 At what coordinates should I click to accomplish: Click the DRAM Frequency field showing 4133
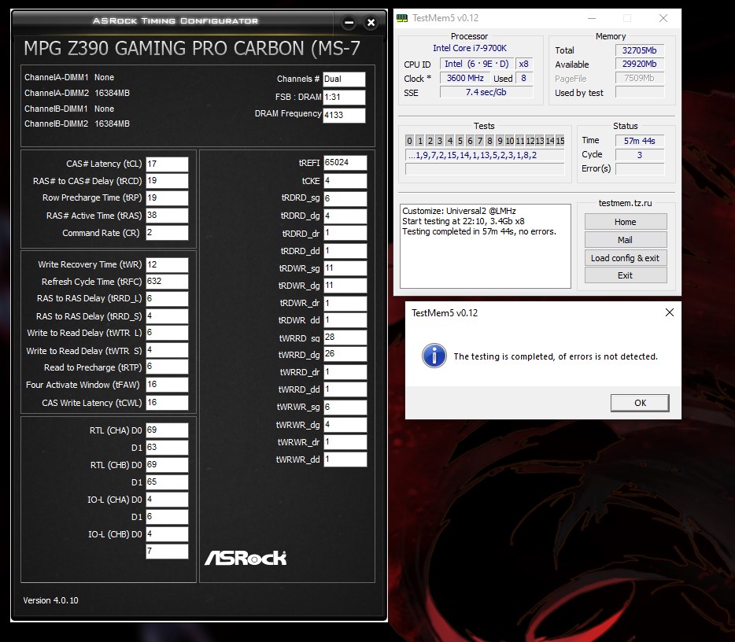344,116
